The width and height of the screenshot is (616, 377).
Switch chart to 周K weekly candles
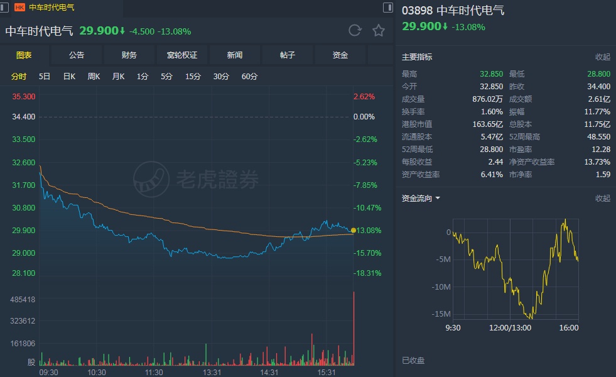(x=94, y=76)
